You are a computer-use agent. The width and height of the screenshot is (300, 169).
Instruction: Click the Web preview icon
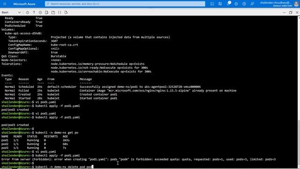[x=66, y=13]
